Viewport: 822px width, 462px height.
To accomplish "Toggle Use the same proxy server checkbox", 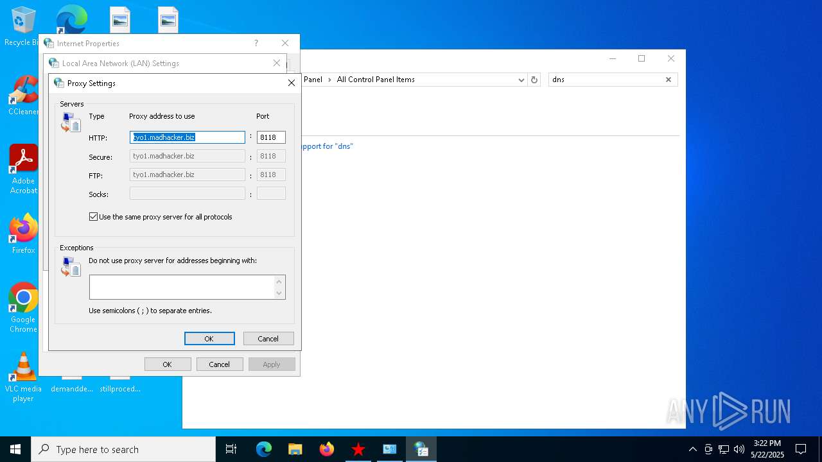I will pos(94,217).
